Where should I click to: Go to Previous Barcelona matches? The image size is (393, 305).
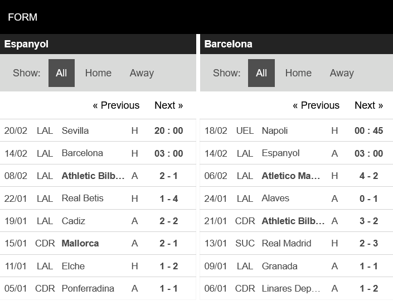[x=316, y=105]
